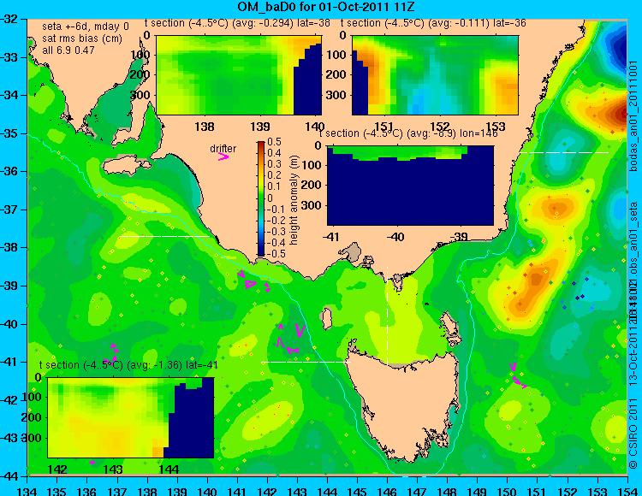Screen dimensions: 642x496
Task: Click the -39 tick under the lon=146 inset
Action: [x=460, y=236]
